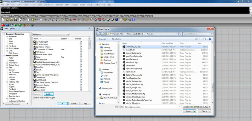Click Cancel in Rhino Options dialog
Screen dimensions: 252x121
point(74,103)
